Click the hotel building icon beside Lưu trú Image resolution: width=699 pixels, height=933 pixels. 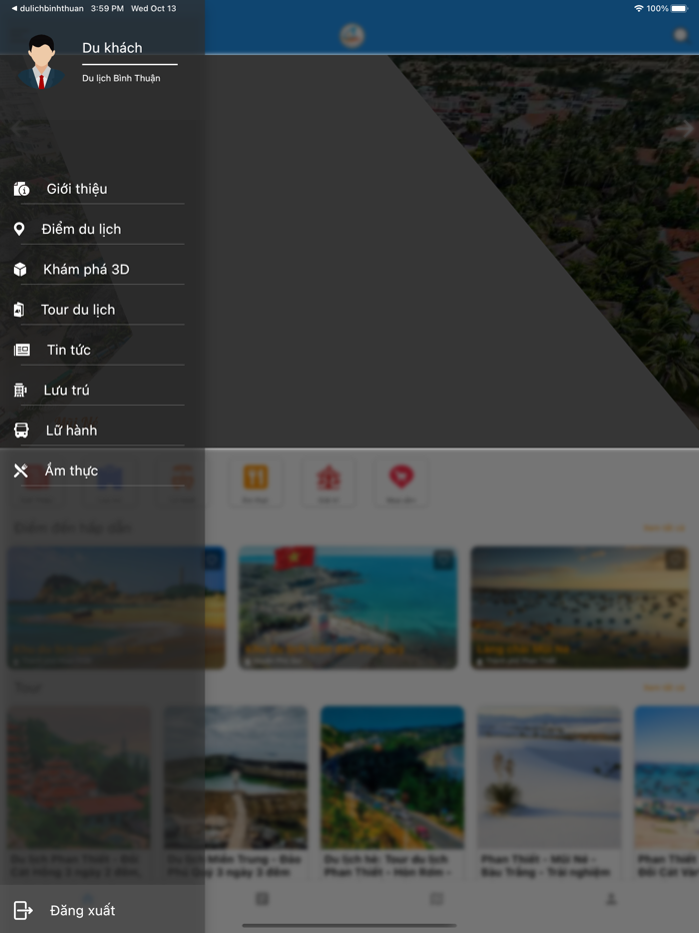pos(20,391)
